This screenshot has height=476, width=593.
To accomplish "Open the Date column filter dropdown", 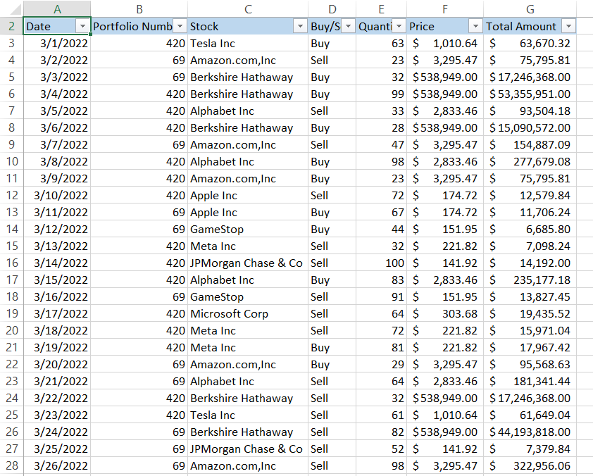I will tap(83, 27).
